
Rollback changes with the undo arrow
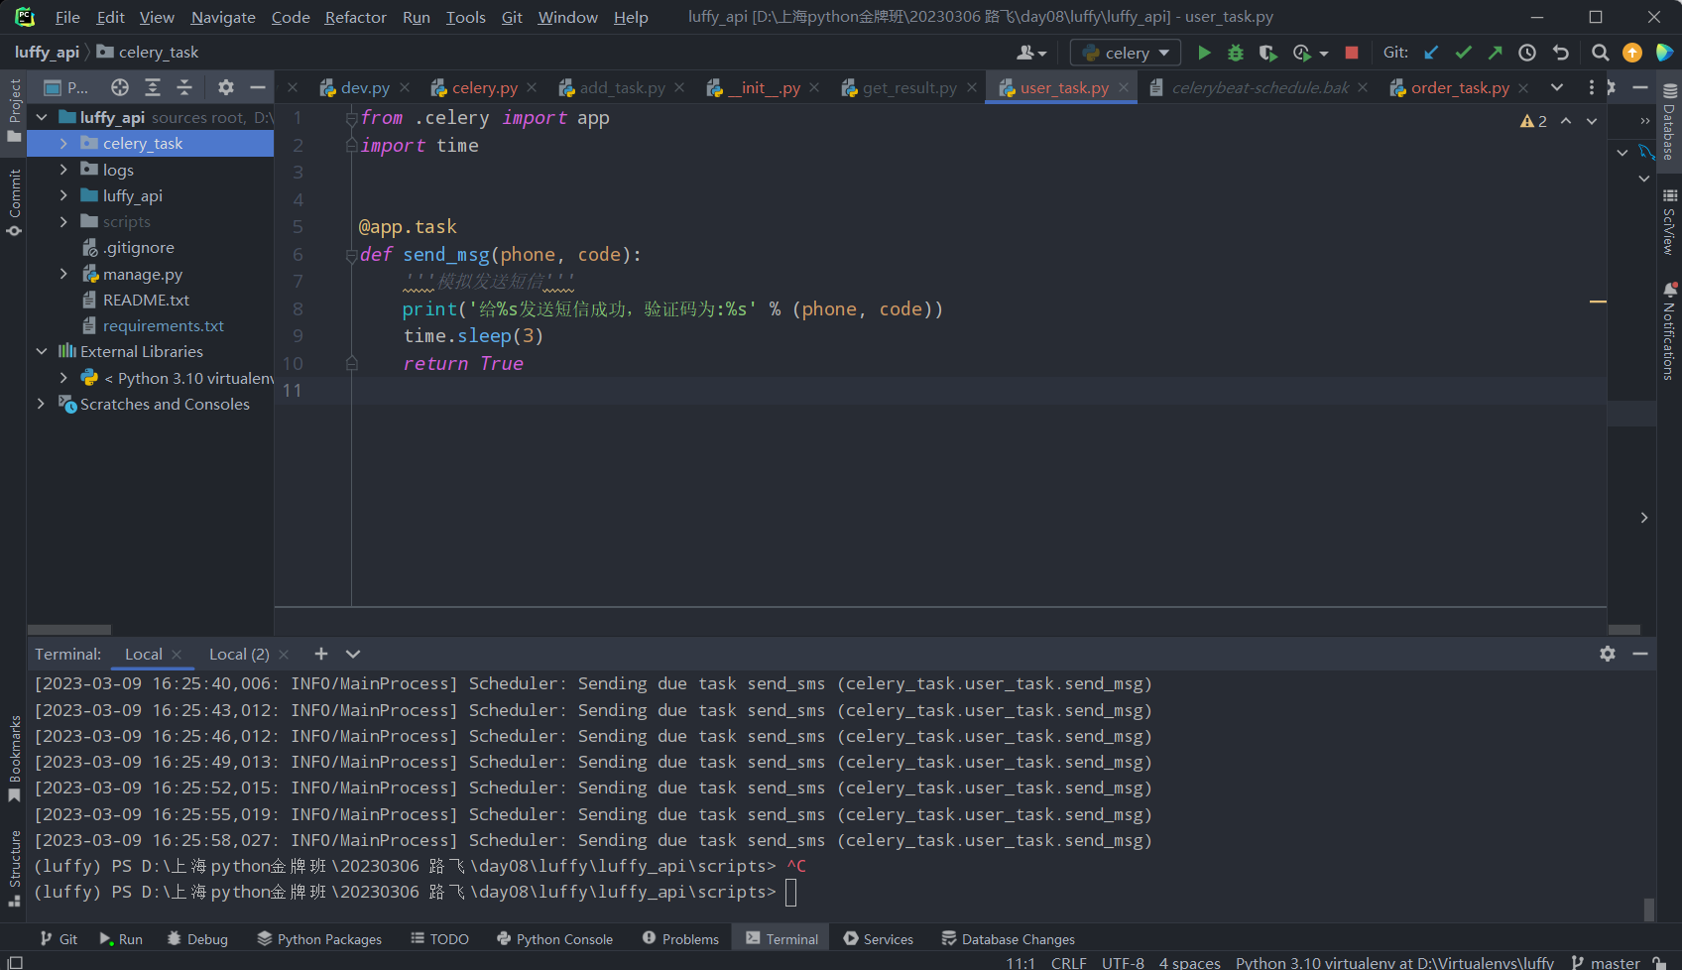coord(1560,53)
